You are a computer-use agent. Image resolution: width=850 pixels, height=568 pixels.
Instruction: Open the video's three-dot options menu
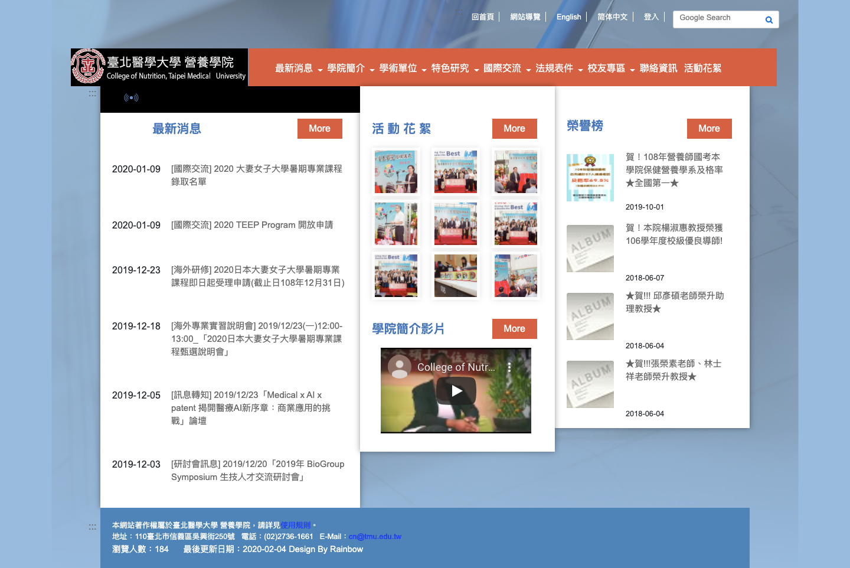[x=509, y=367]
